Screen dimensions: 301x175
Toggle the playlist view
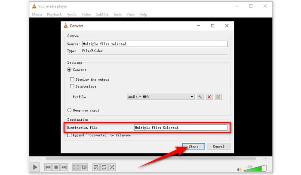coord(96,167)
